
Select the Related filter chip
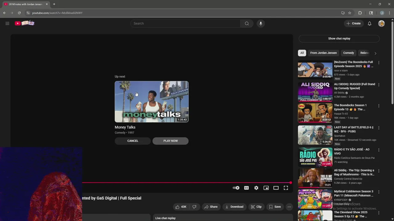click(365, 53)
